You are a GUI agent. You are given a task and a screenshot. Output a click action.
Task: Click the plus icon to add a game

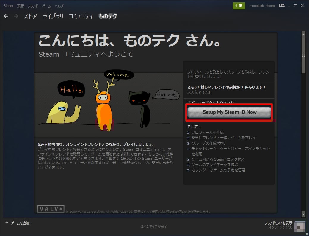7,223
